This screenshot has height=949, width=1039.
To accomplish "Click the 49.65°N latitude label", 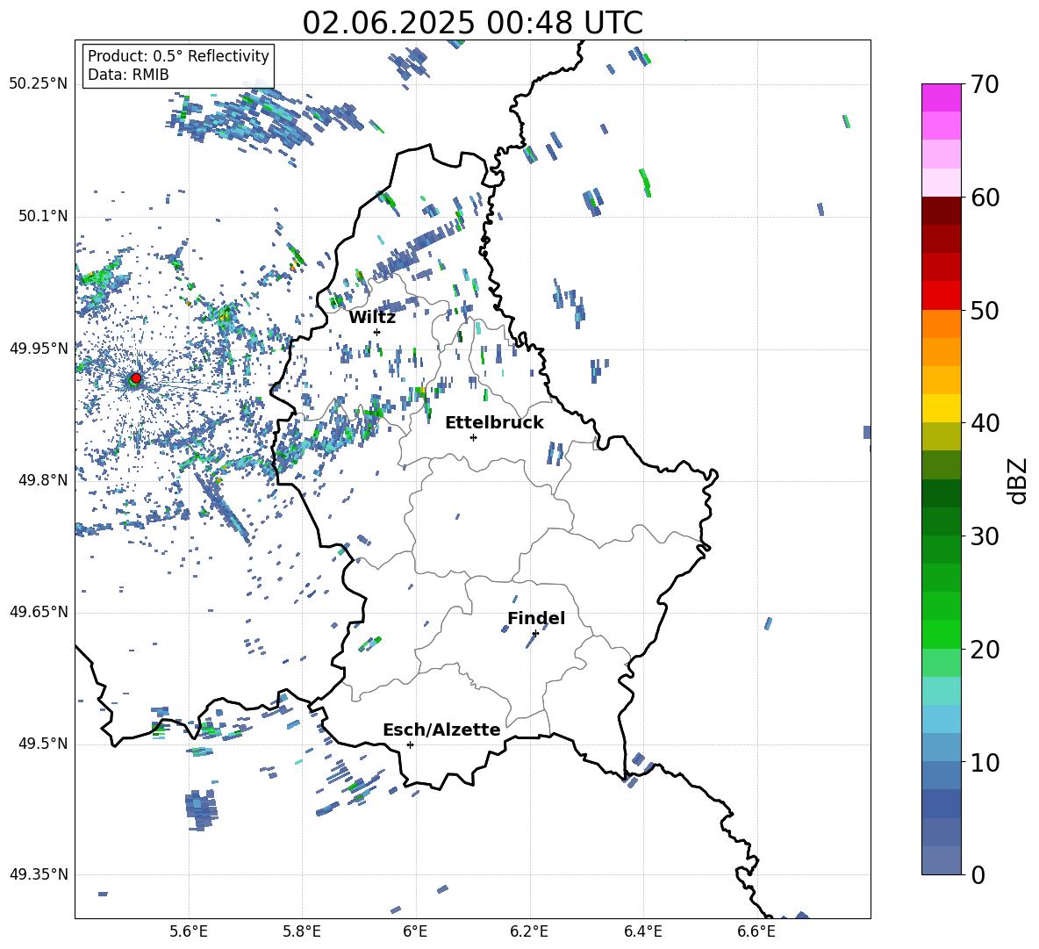I will 39,611.
